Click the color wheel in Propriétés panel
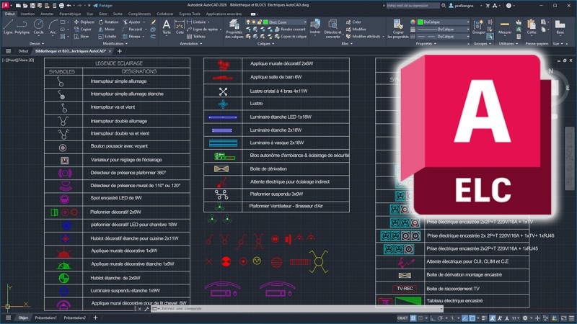Image resolution: width=577 pixels, height=324 pixels. pyautogui.click(x=413, y=22)
